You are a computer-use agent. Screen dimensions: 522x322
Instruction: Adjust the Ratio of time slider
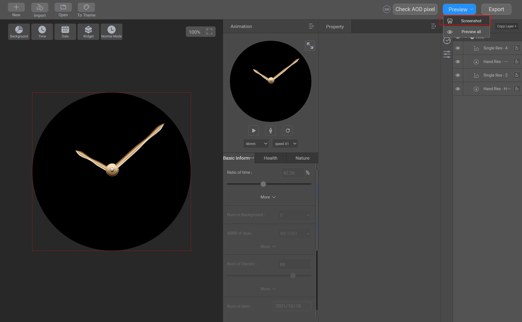coord(263,184)
